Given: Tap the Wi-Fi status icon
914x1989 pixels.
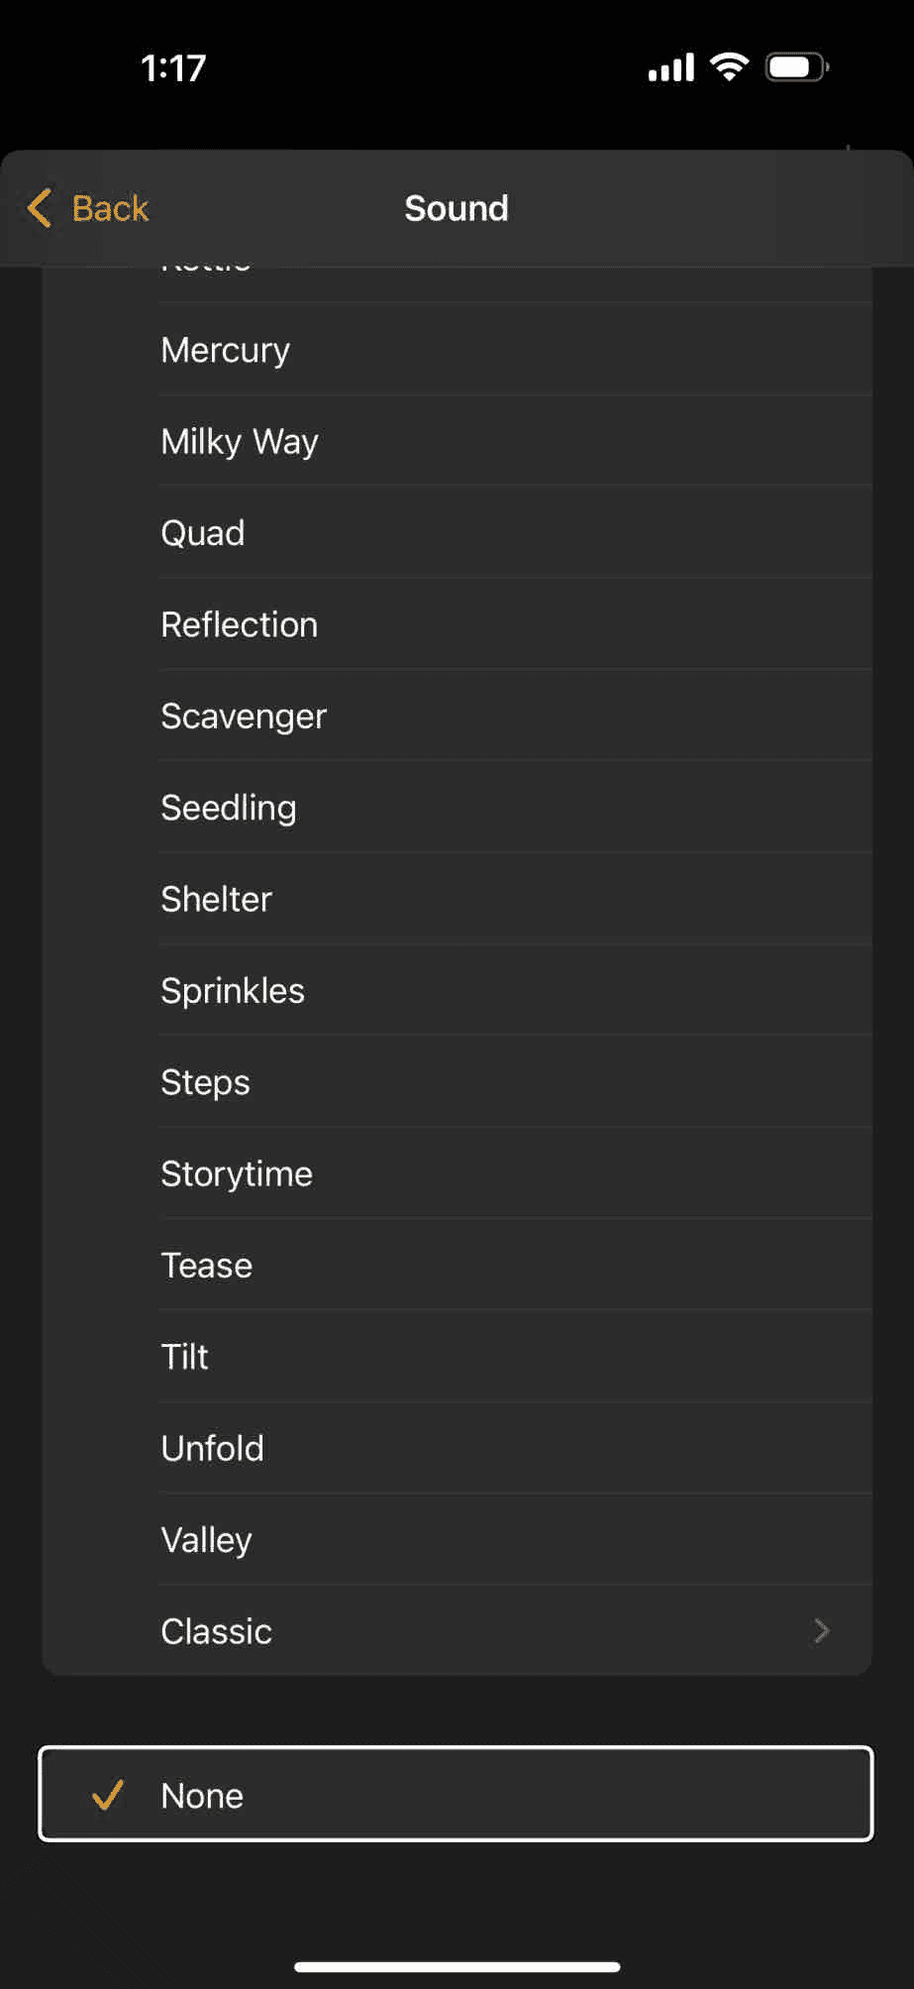Looking at the screenshot, I should pyautogui.click(x=730, y=67).
